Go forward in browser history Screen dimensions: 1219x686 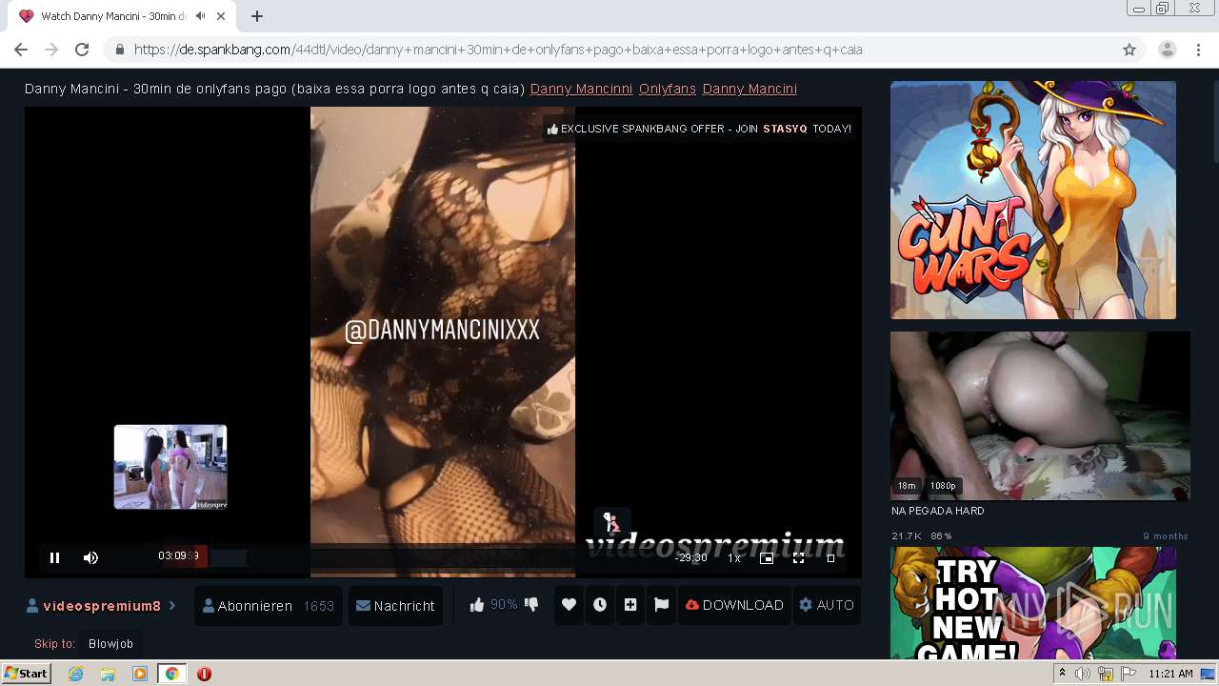(x=51, y=50)
